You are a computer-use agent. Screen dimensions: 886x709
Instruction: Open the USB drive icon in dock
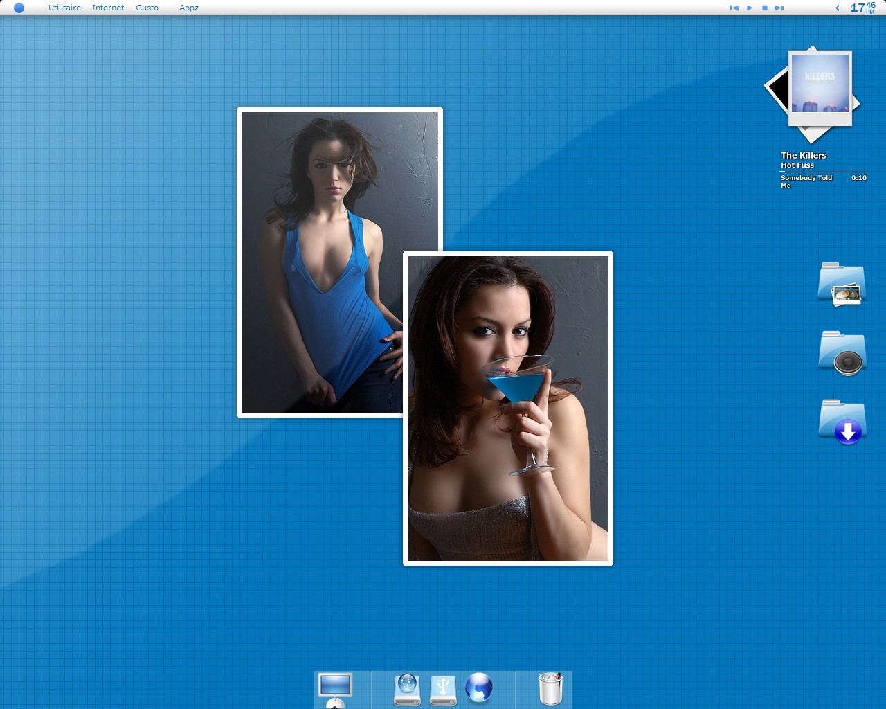click(443, 690)
